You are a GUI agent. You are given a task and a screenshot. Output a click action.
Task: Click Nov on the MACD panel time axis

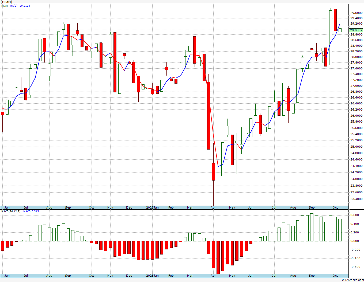click(110, 276)
